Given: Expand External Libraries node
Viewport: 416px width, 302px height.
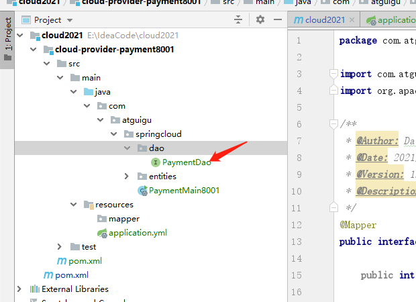Looking at the screenshot, I should coord(19,289).
